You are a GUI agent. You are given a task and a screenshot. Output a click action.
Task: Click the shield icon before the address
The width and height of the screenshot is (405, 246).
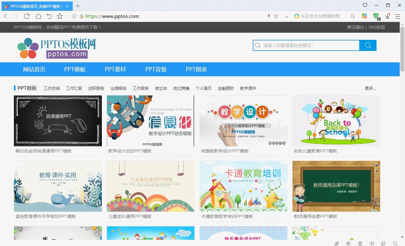[74, 16]
